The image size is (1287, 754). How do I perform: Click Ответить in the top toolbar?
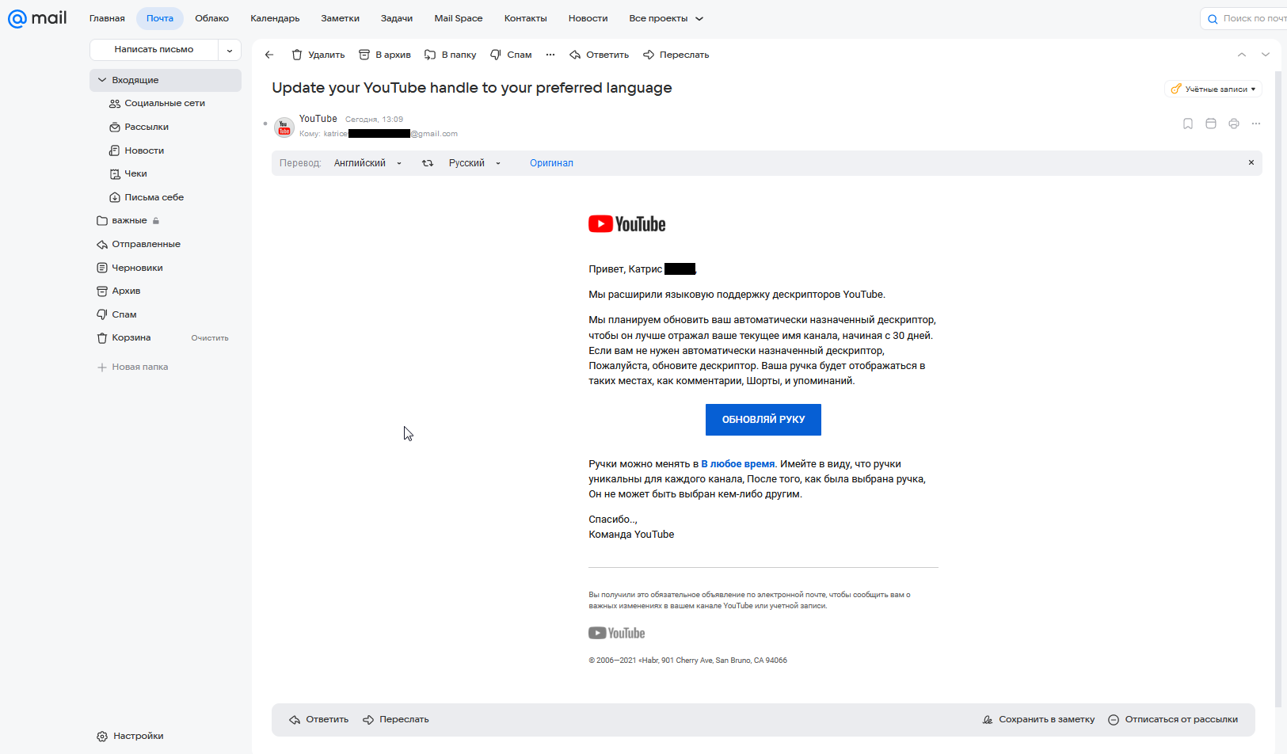point(599,55)
